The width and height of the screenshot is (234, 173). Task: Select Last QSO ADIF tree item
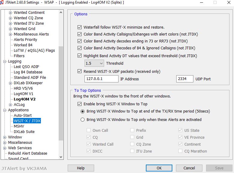click(26, 67)
